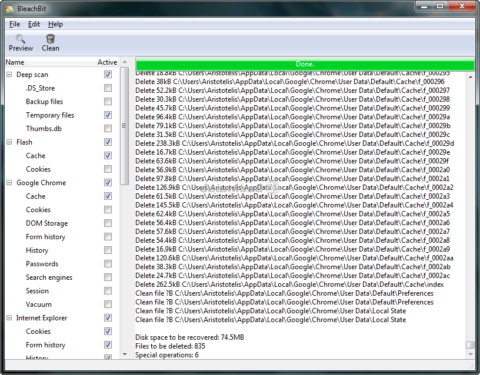Select the Thumbs.db row label

[44, 129]
